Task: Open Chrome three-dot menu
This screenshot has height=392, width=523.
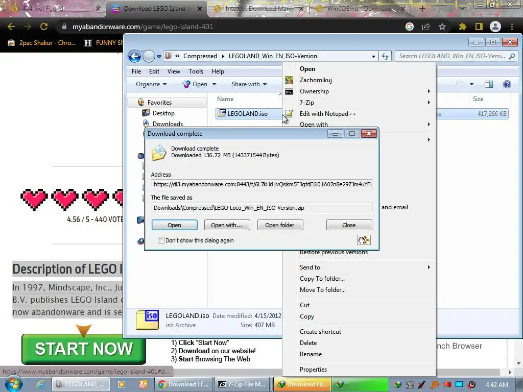Action: pos(512,27)
